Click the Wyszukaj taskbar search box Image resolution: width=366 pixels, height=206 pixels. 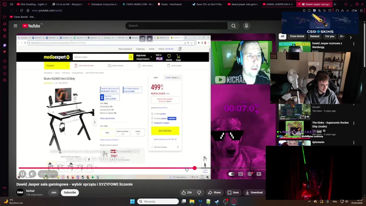tap(158, 201)
